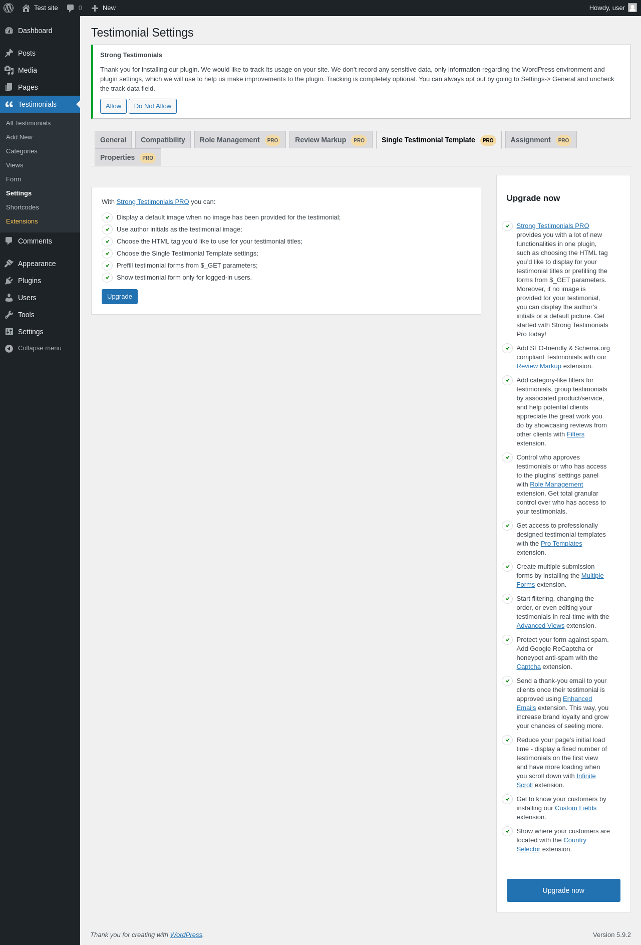Follow the Role Management extension link
The width and height of the screenshot is (641, 945).
coord(556,485)
